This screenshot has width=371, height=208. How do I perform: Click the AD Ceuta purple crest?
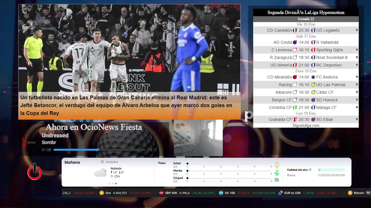coord(295,42)
